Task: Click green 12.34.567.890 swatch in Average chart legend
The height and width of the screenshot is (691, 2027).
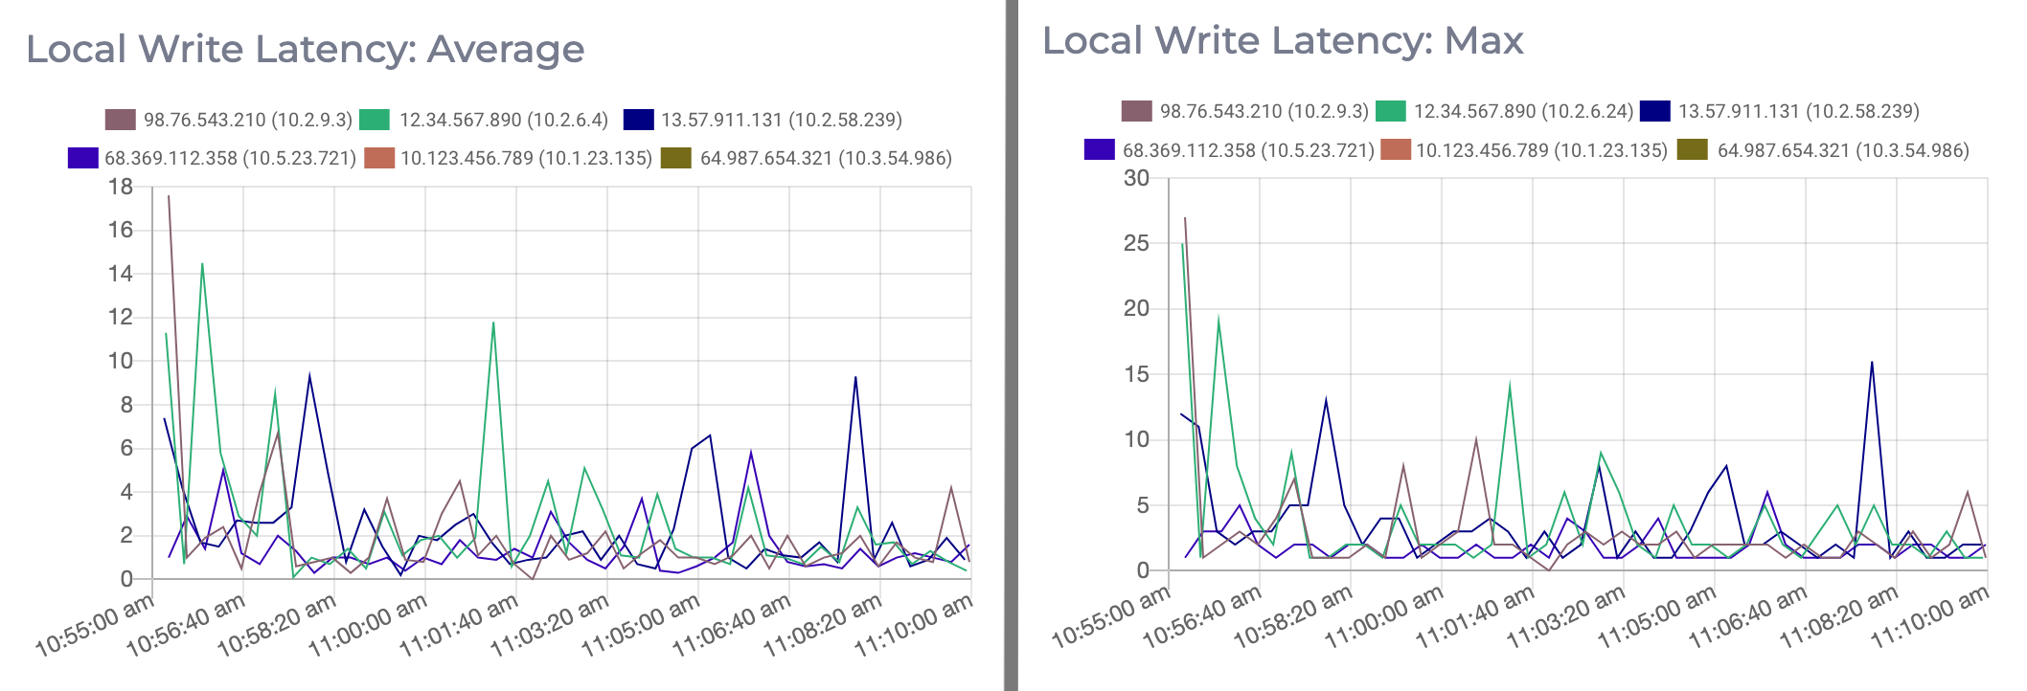Action: tap(375, 120)
